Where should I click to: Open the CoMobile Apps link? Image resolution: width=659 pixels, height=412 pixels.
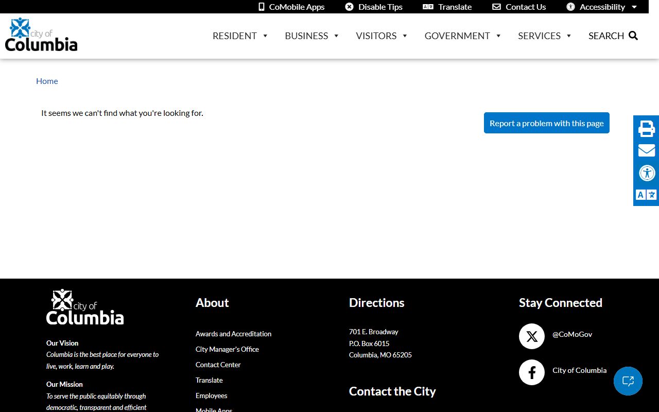(297, 7)
